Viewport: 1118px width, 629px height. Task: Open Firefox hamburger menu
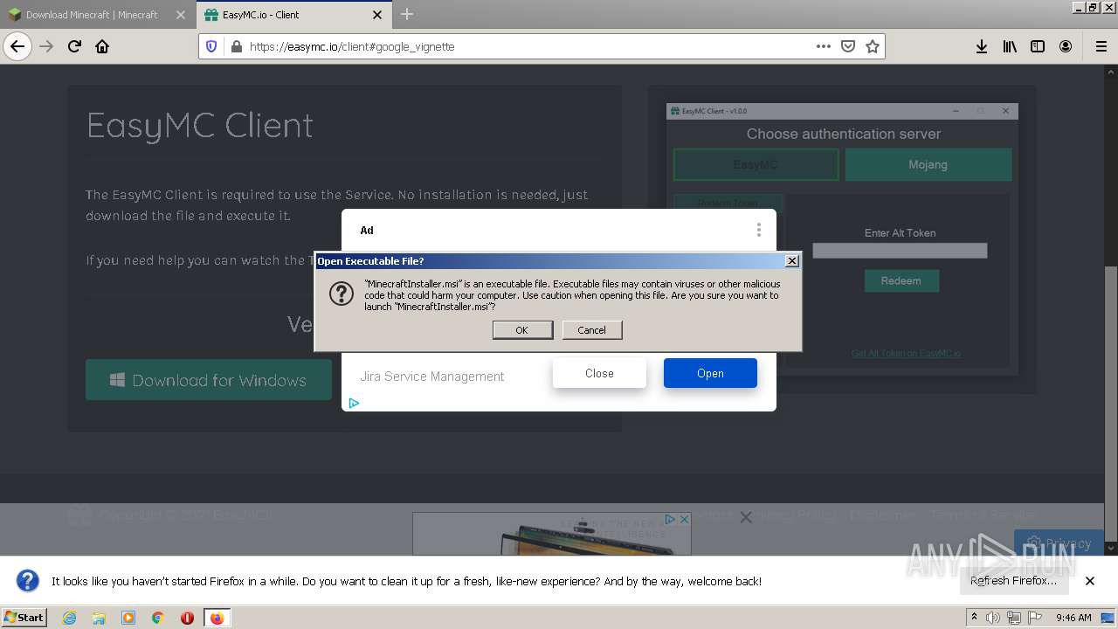[1101, 46]
